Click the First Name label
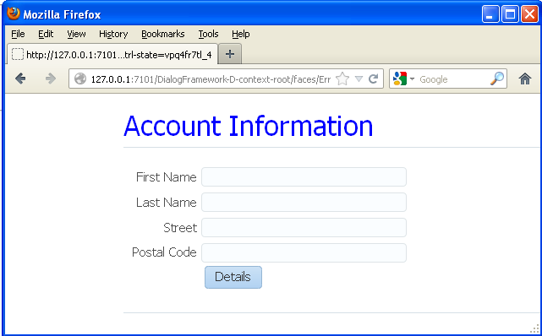The image size is (542, 336). (167, 177)
